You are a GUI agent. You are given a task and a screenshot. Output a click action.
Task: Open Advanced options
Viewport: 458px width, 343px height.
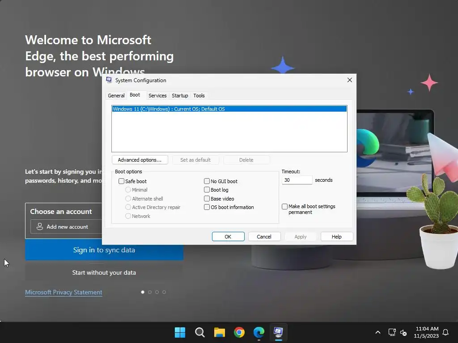point(140,160)
